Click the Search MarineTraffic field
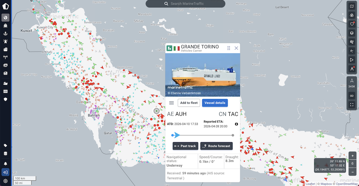359x186 pixels. click(x=185, y=4)
